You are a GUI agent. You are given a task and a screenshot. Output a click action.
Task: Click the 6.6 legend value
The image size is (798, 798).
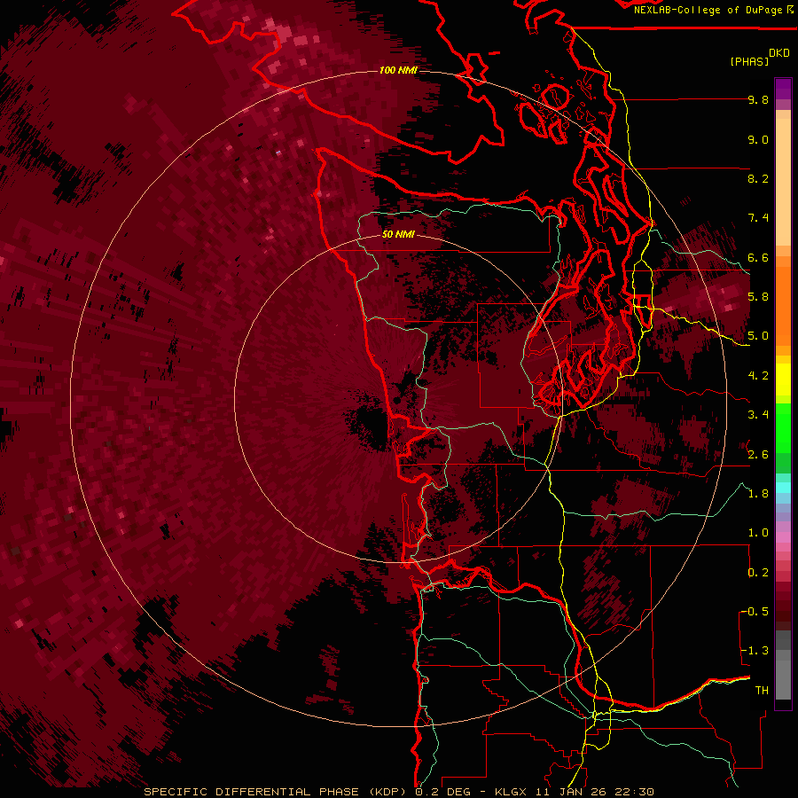tap(758, 257)
